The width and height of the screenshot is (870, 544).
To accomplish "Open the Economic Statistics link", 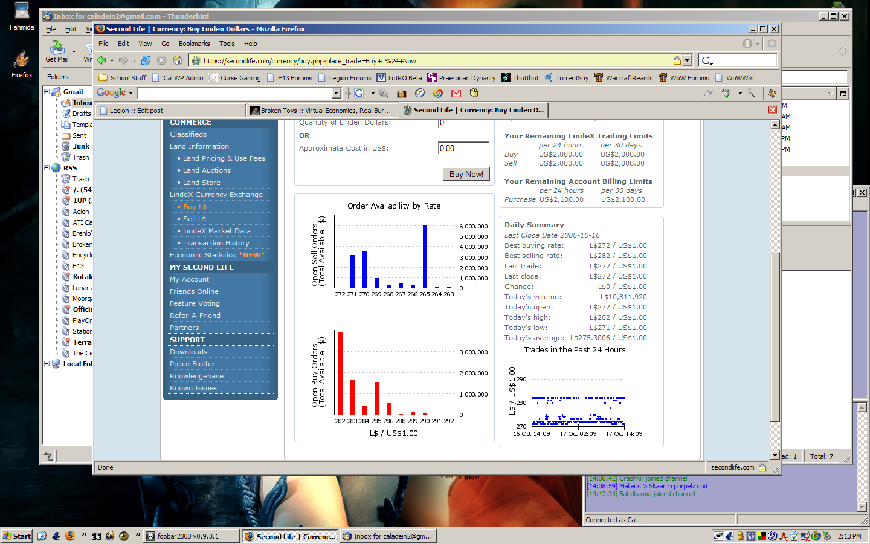I will tap(202, 255).
